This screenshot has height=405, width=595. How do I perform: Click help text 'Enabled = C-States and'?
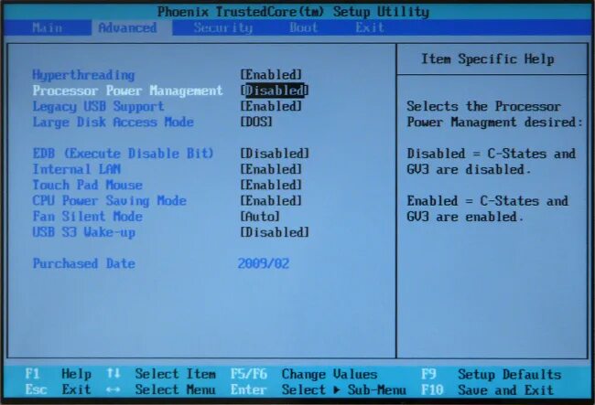[488, 201]
